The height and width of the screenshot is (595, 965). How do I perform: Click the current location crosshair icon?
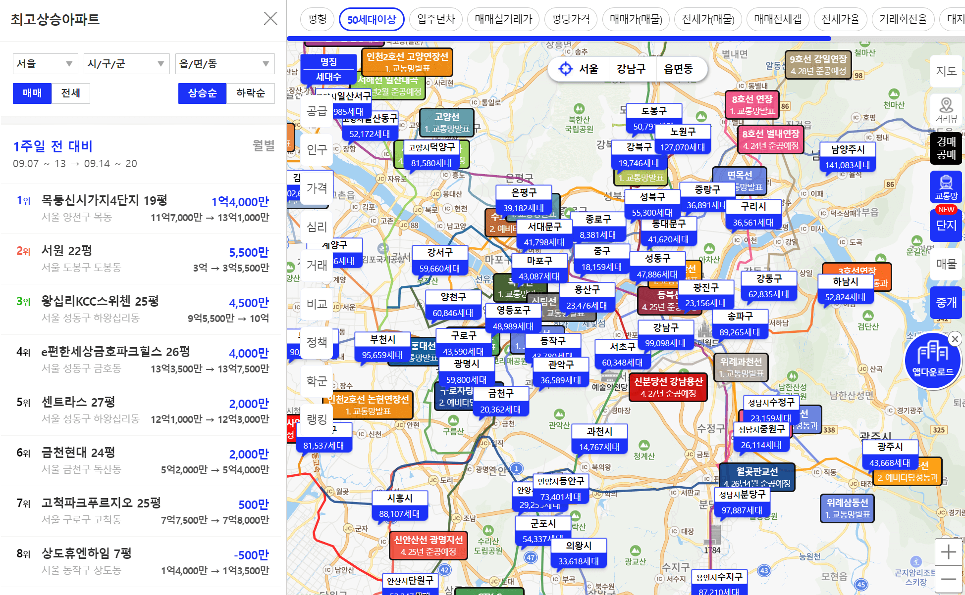(565, 69)
